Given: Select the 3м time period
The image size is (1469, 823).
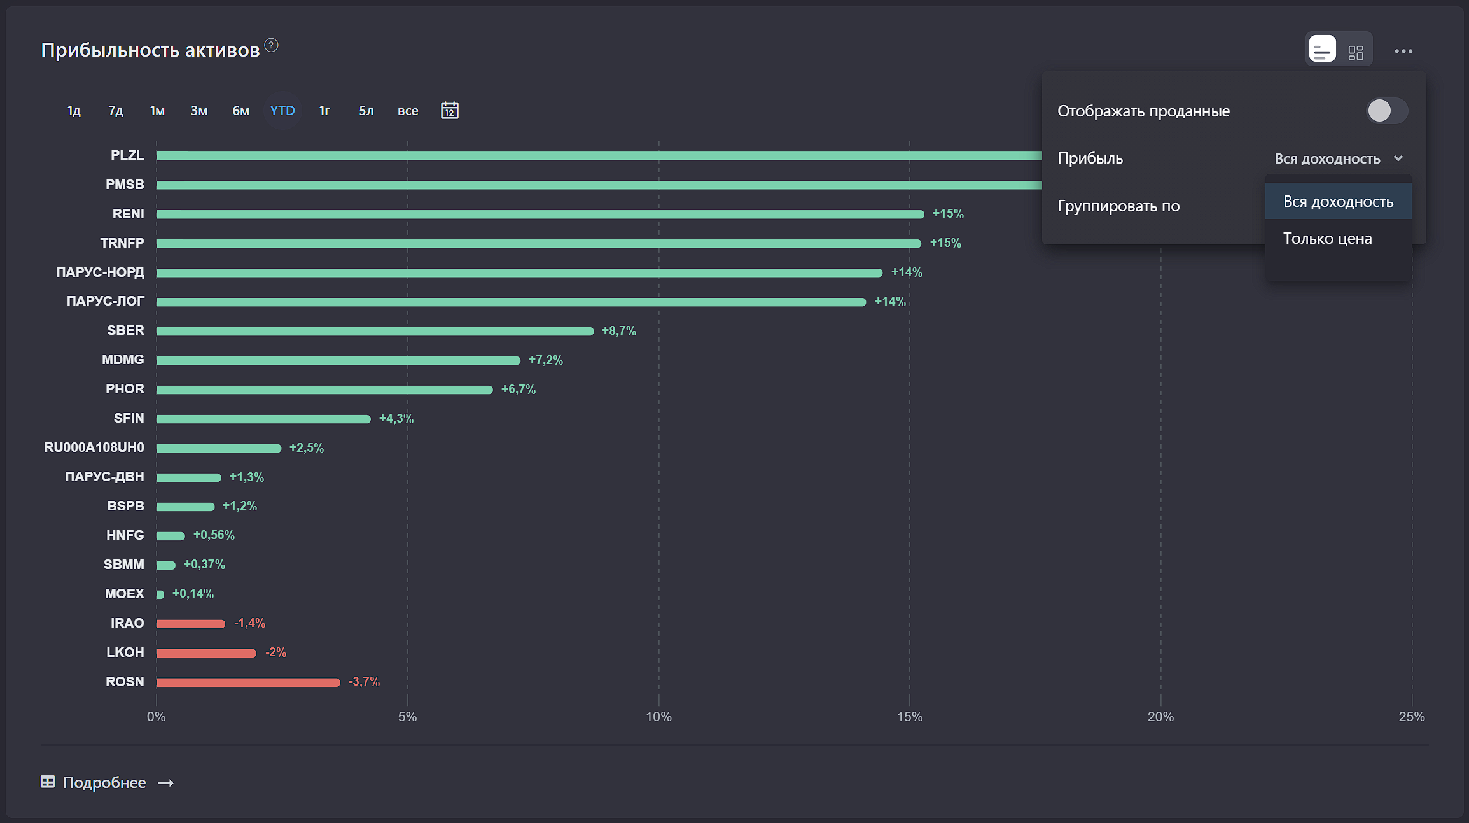Looking at the screenshot, I should coord(199,111).
